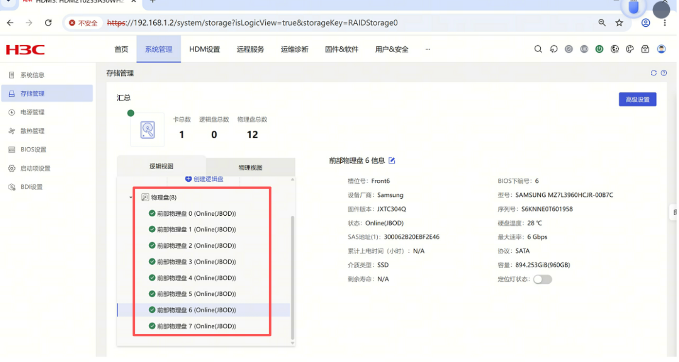Click the edit icon beside 前部物理盘 6 信息
Viewport: 679px width, 362px height.
click(x=392, y=160)
